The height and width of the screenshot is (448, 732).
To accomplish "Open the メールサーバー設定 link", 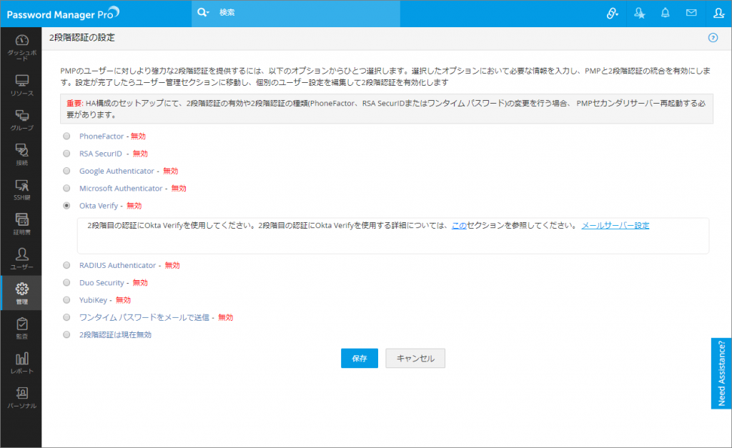I will 615,225.
